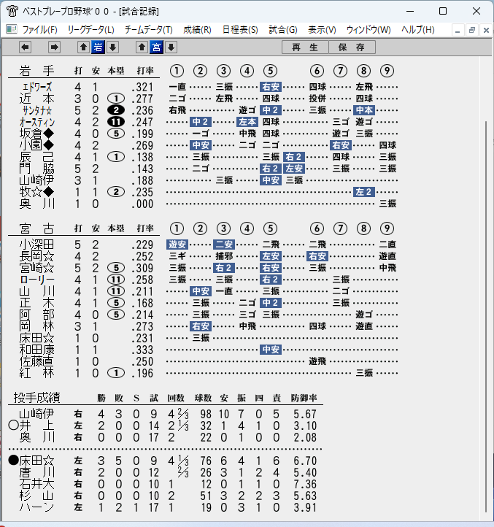Open the リーグデータ(L) menu
Viewport: 494px width, 527px height.
tap(90, 30)
